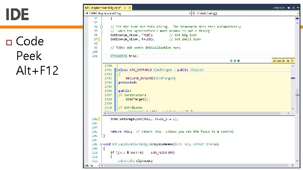Click the peek window scroll-down arrow
This screenshot has width=303, height=170.
tap(293, 109)
